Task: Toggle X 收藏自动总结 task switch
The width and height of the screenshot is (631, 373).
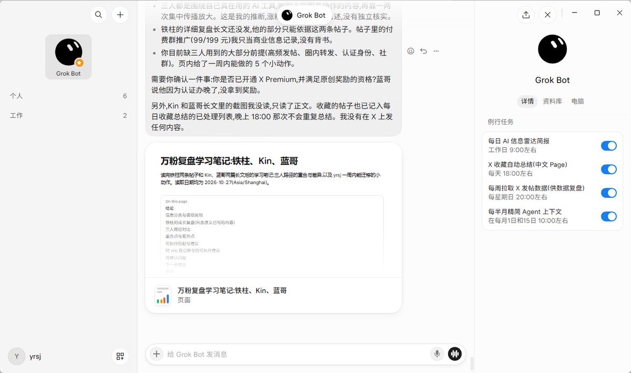Action: (609, 169)
